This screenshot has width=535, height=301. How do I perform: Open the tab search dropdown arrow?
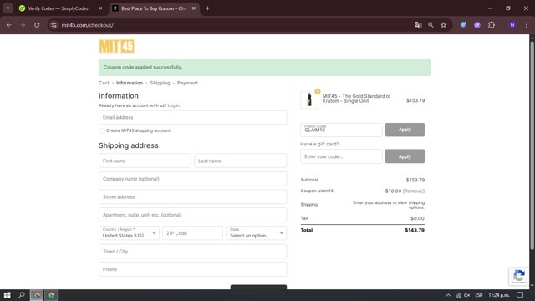click(x=8, y=8)
